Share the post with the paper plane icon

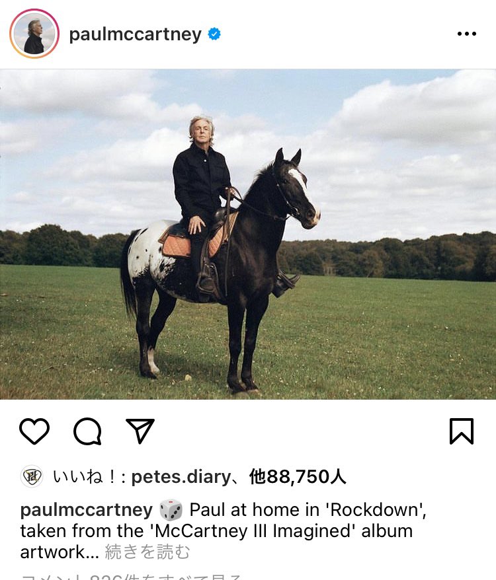(x=140, y=431)
